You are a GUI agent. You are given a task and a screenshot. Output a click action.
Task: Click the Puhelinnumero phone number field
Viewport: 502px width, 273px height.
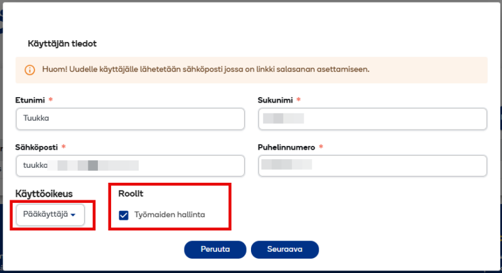(x=373, y=165)
